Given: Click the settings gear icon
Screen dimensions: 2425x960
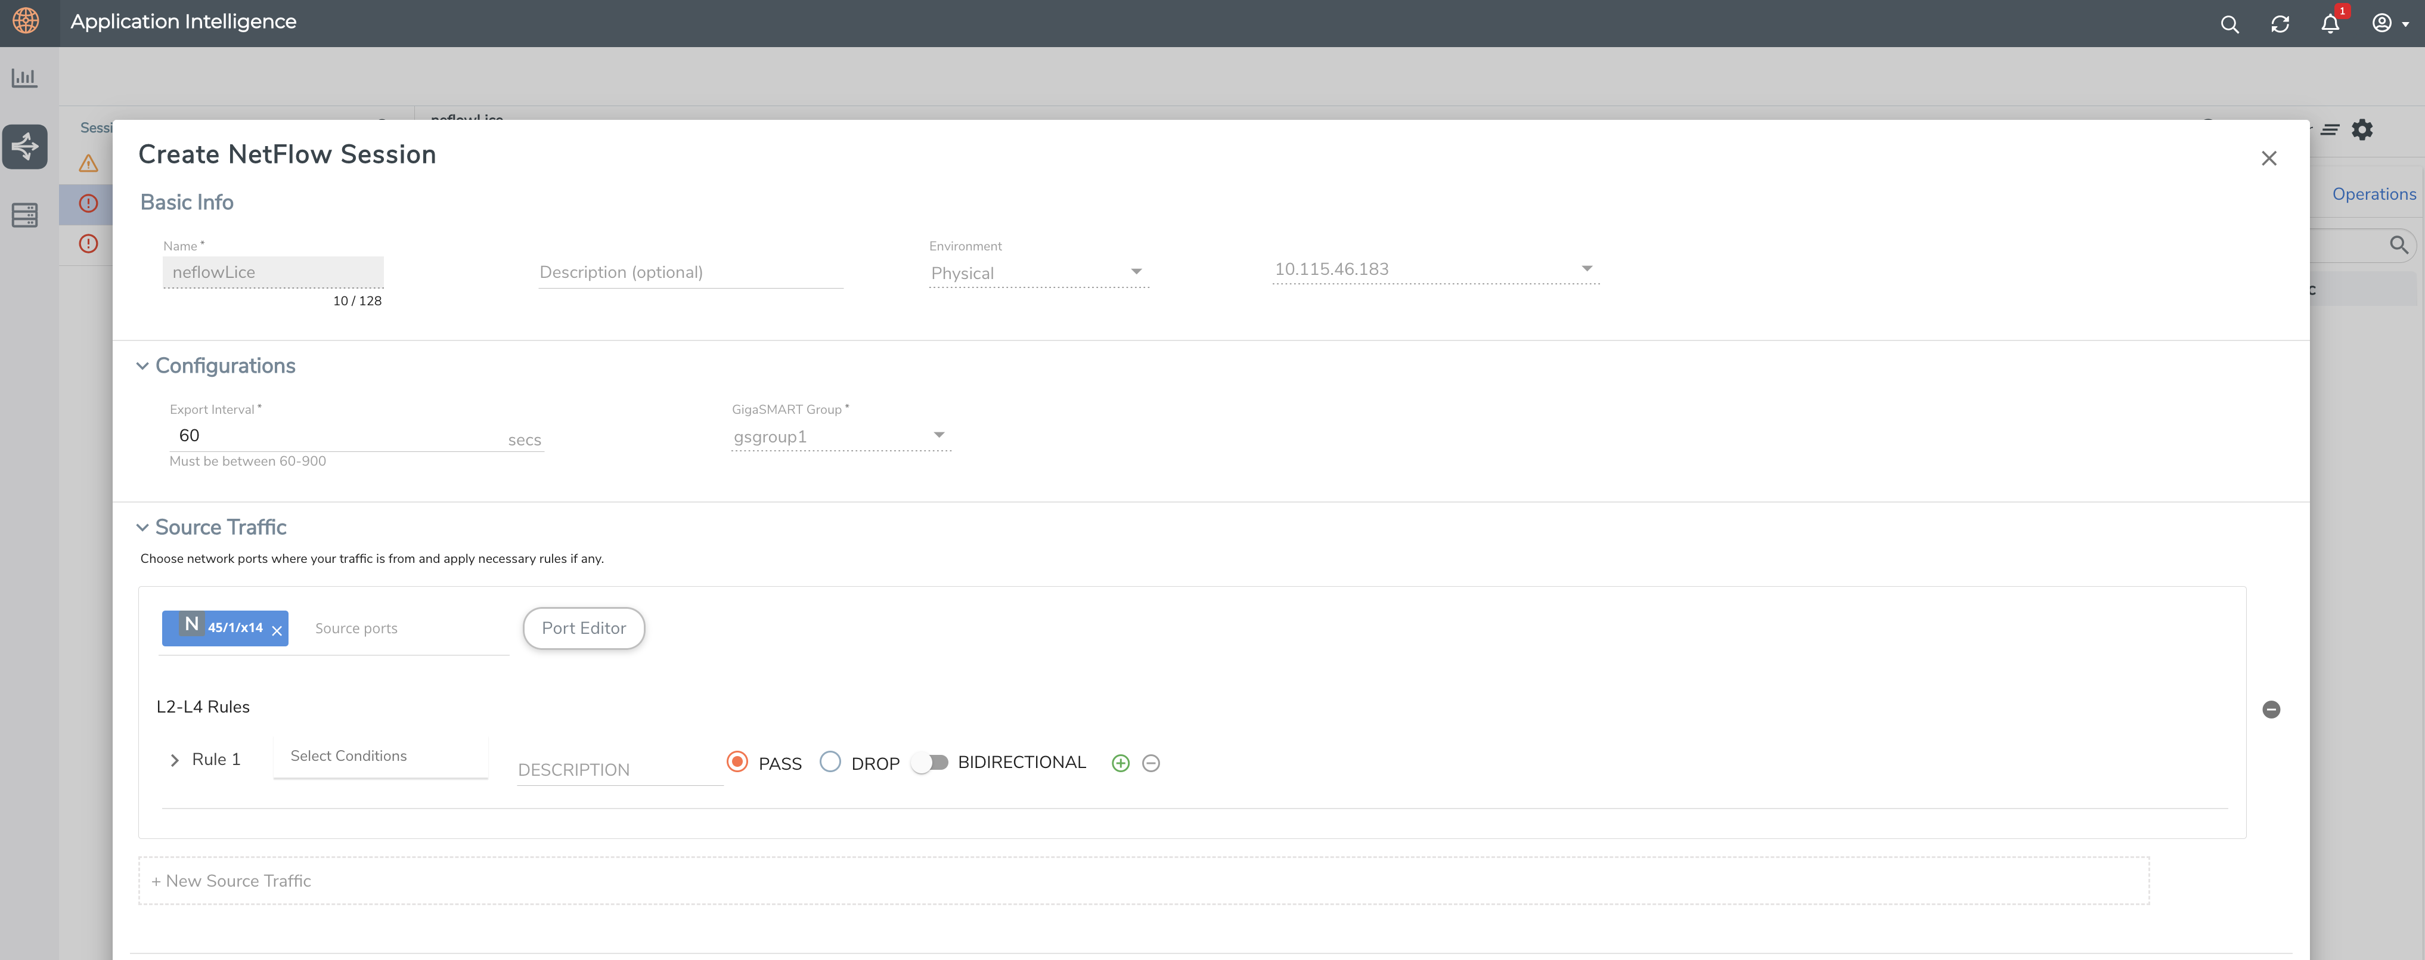Looking at the screenshot, I should click(x=2363, y=130).
